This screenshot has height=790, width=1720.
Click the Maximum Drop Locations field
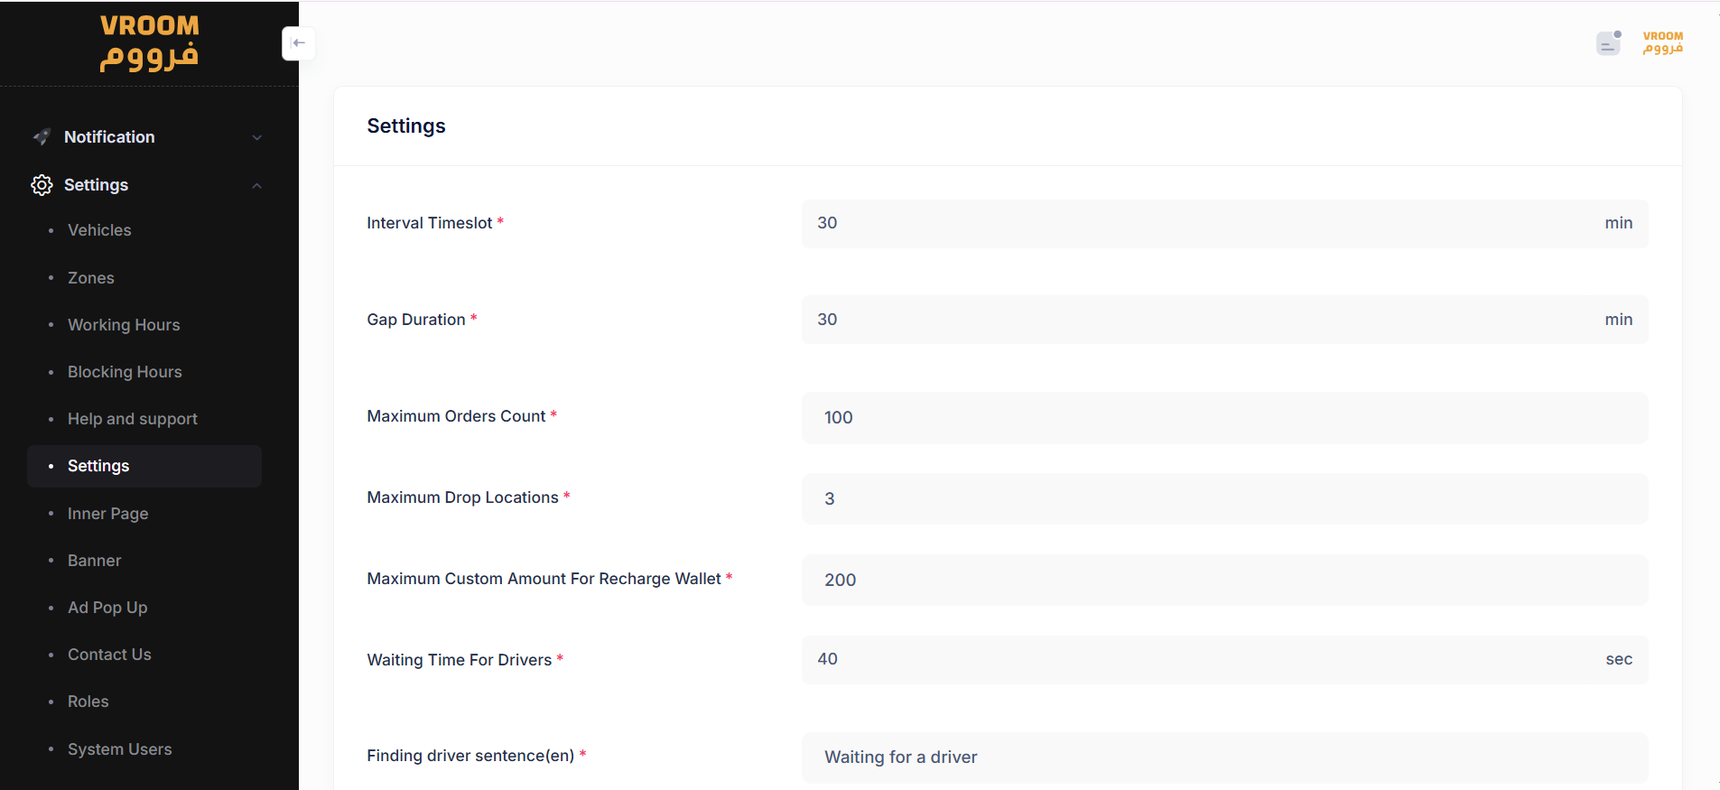point(1224,498)
